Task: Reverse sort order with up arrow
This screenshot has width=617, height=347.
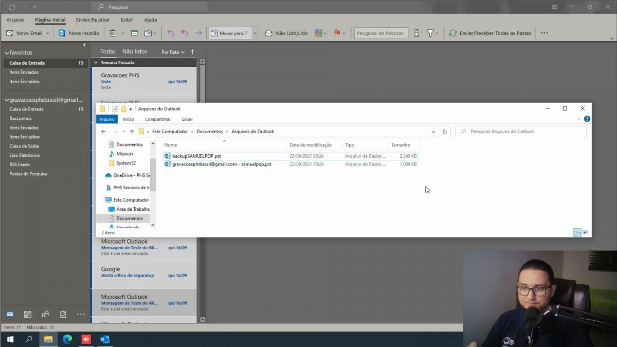Action: coord(193,52)
